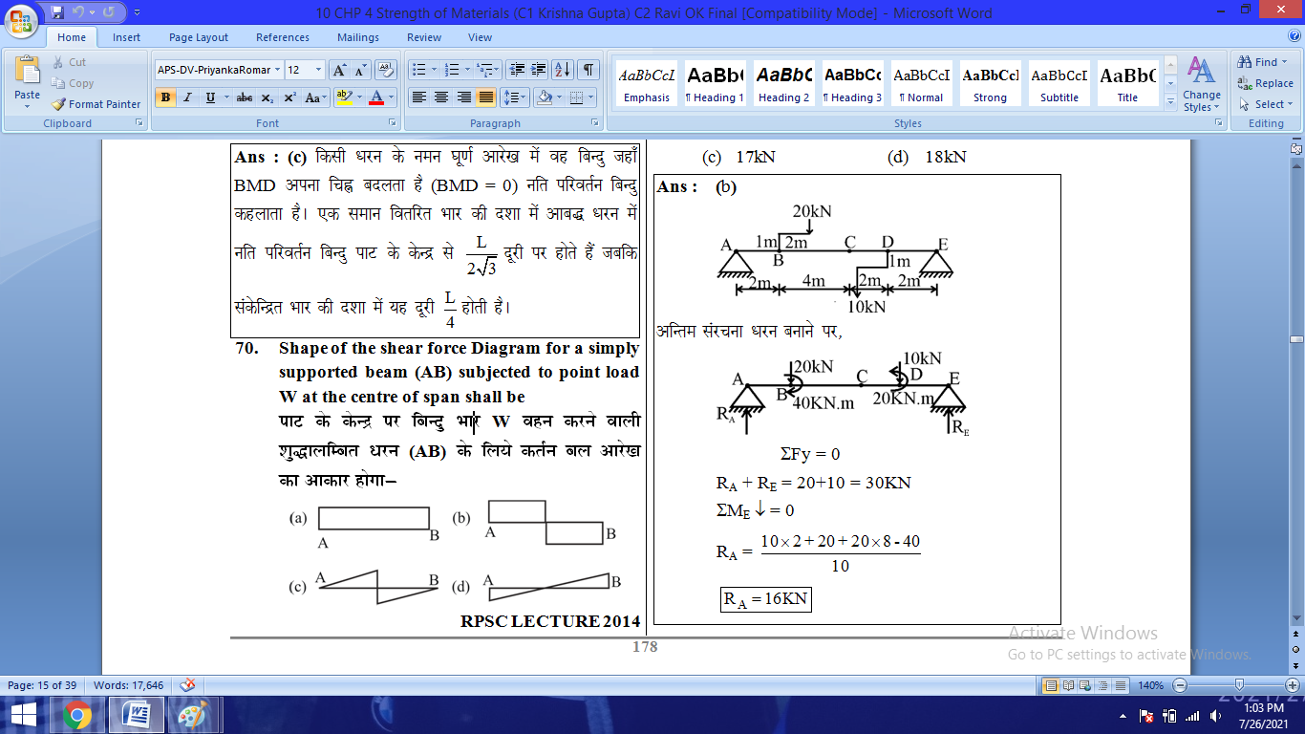This screenshot has width=1305, height=734.
Task: Click Replace in the Editing group
Action: (x=1266, y=83)
